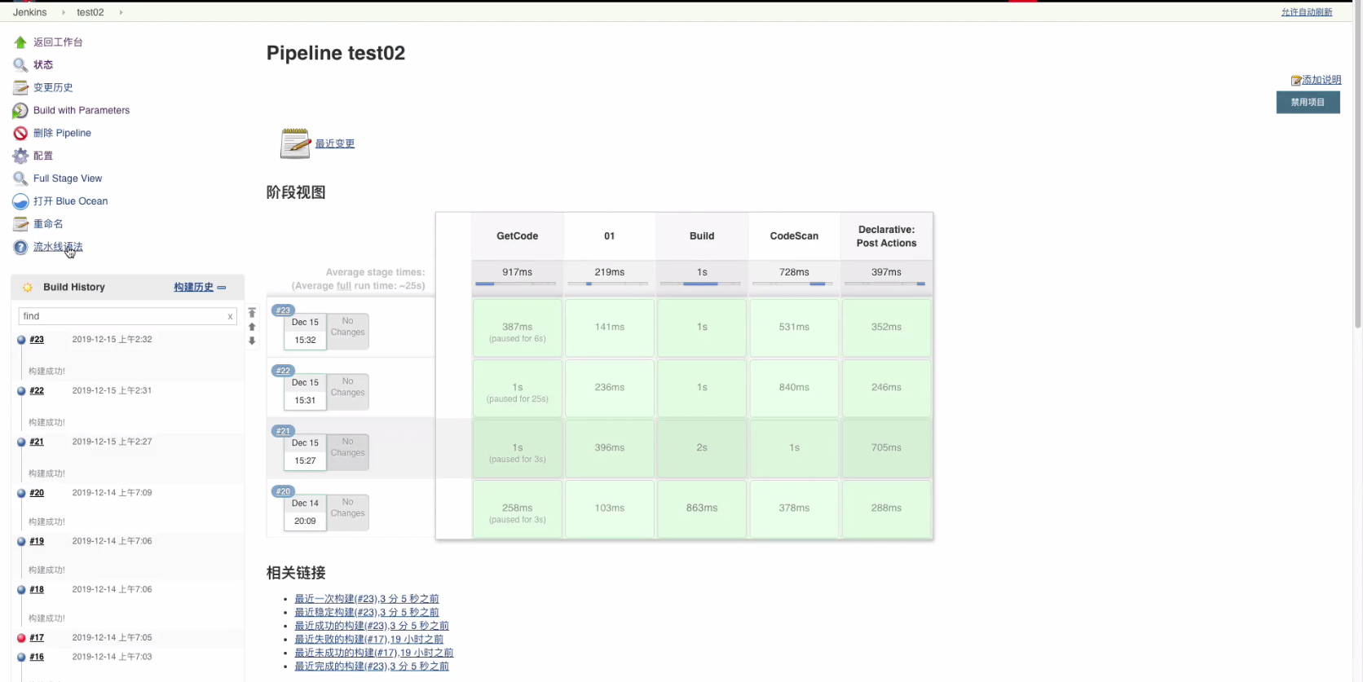Click the #21 Build stage cell 2s
The image size is (1363, 682).
[x=702, y=448]
